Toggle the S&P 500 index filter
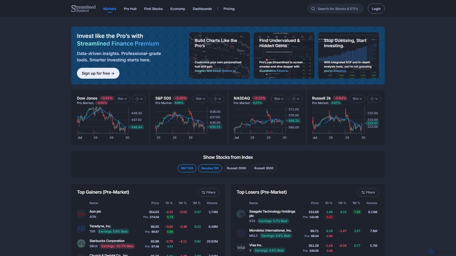Viewport: 456px width, 256px height. (x=187, y=168)
